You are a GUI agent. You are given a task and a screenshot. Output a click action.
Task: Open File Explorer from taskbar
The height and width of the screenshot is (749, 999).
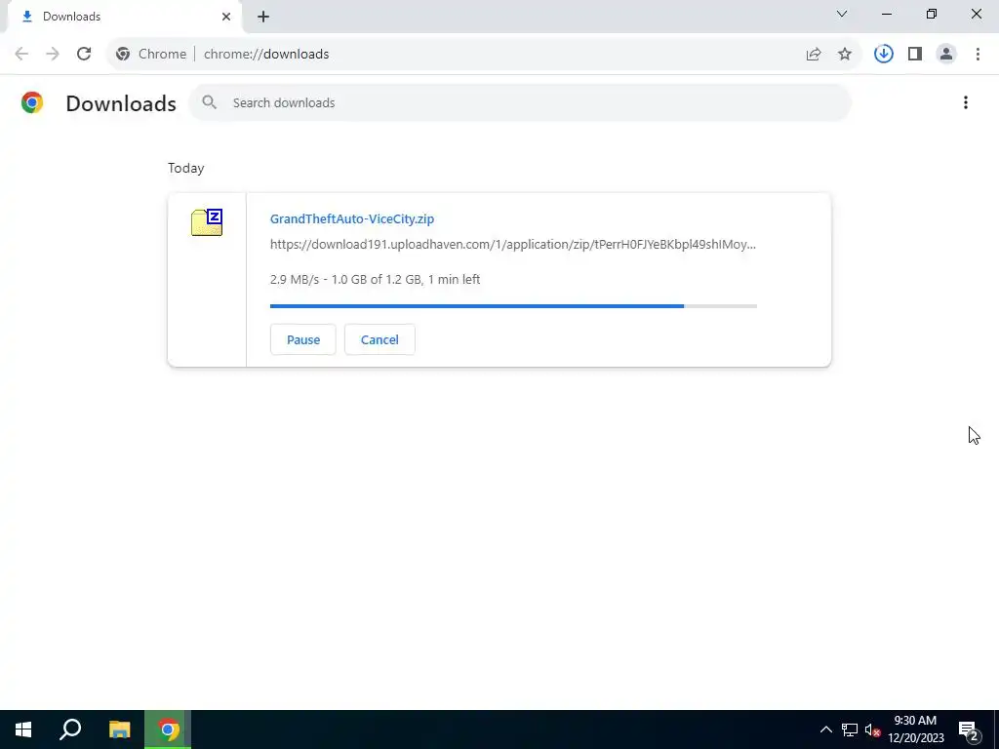point(119,729)
